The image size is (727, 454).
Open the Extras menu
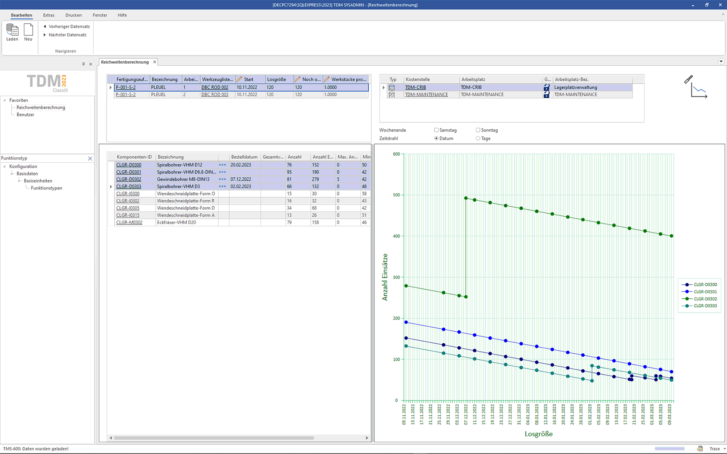tap(49, 15)
